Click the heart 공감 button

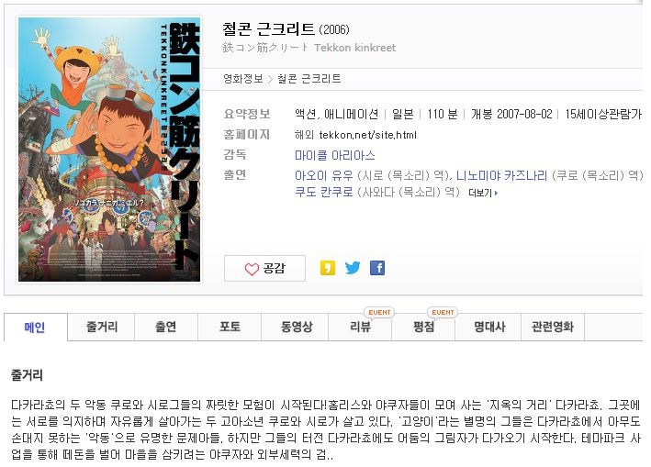(264, 268)
